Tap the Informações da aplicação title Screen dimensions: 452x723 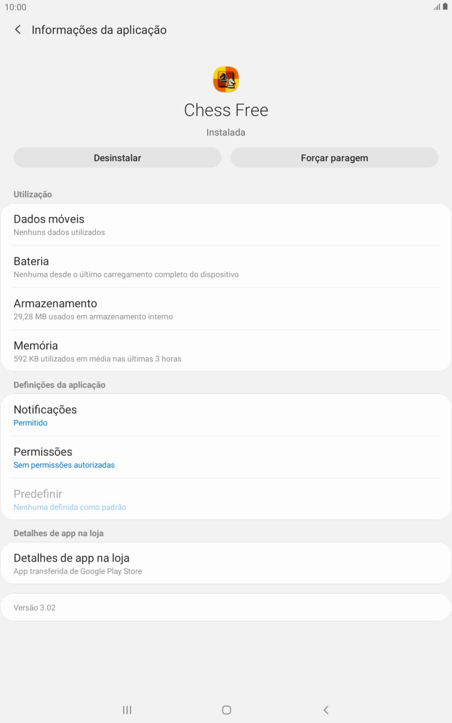99,30
